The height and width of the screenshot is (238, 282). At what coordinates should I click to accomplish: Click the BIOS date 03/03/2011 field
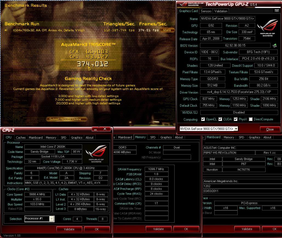[x=242, y=191]
